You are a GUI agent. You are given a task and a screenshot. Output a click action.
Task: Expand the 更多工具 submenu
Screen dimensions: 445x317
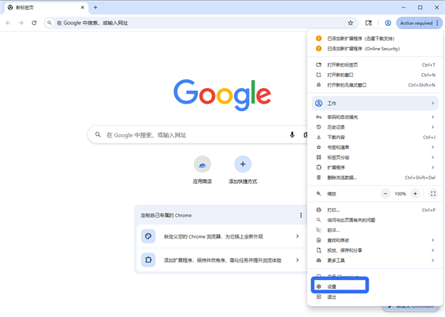pyautogui.click(x=375, y=261)
